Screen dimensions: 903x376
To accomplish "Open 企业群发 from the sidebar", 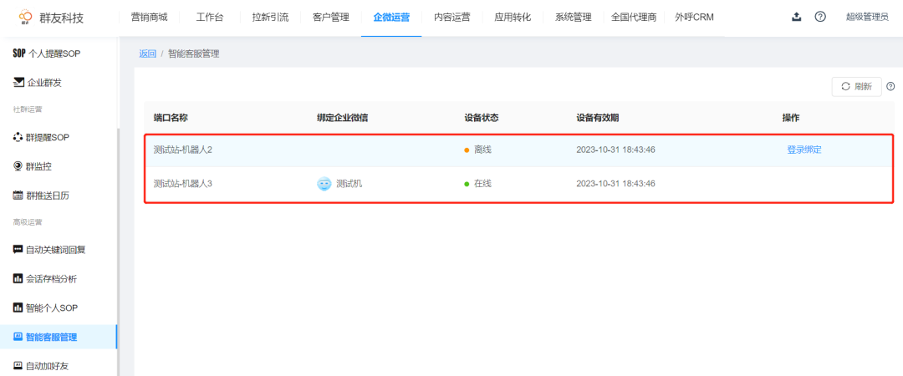I will (37, 83).
